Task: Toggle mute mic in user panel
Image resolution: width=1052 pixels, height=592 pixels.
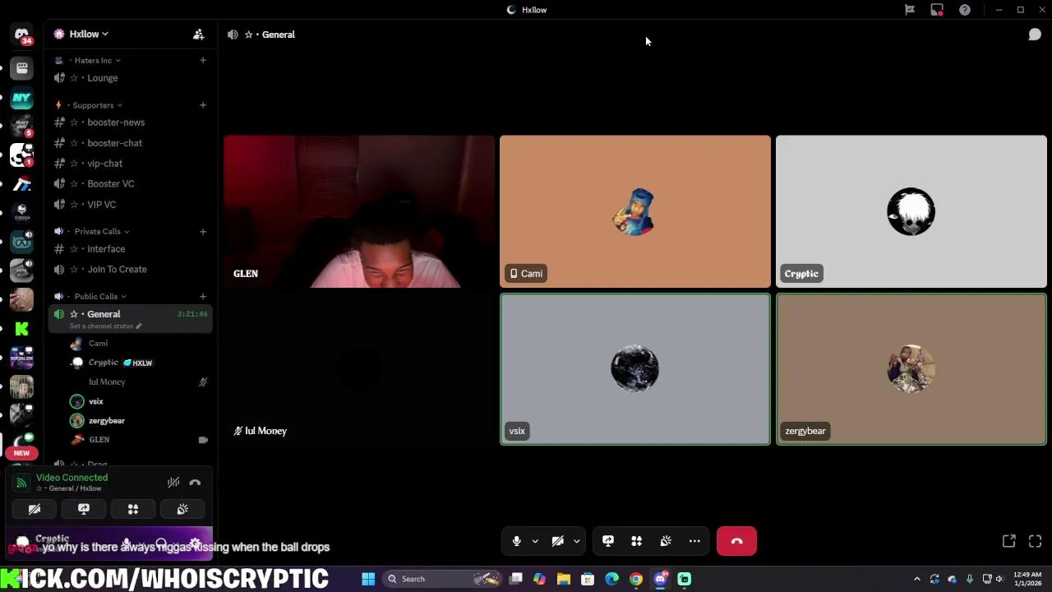Action: (x=127, y=543)
